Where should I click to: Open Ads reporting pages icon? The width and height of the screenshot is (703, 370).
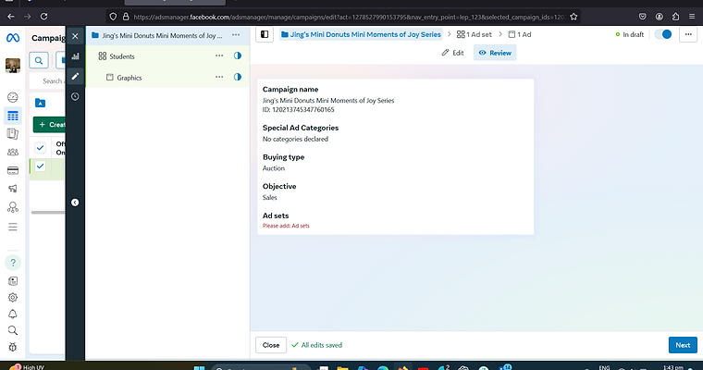[13, 133]
